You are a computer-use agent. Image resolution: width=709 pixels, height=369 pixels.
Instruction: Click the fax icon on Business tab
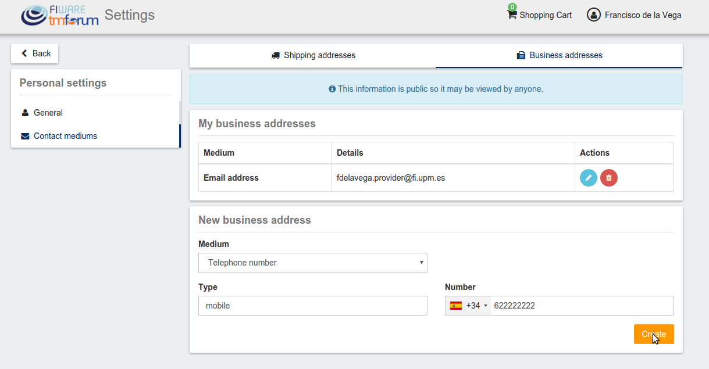pos(521,56)
